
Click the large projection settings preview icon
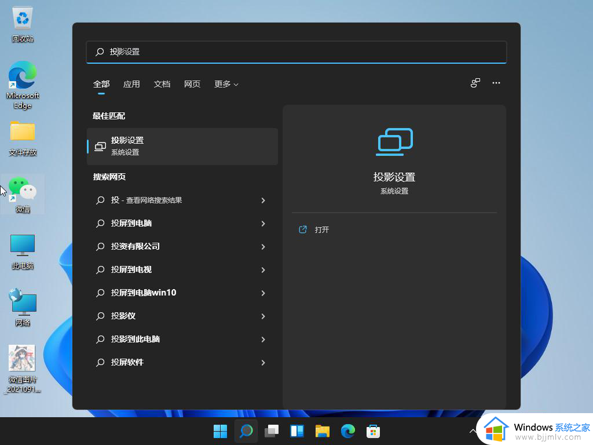coord(394,142)
